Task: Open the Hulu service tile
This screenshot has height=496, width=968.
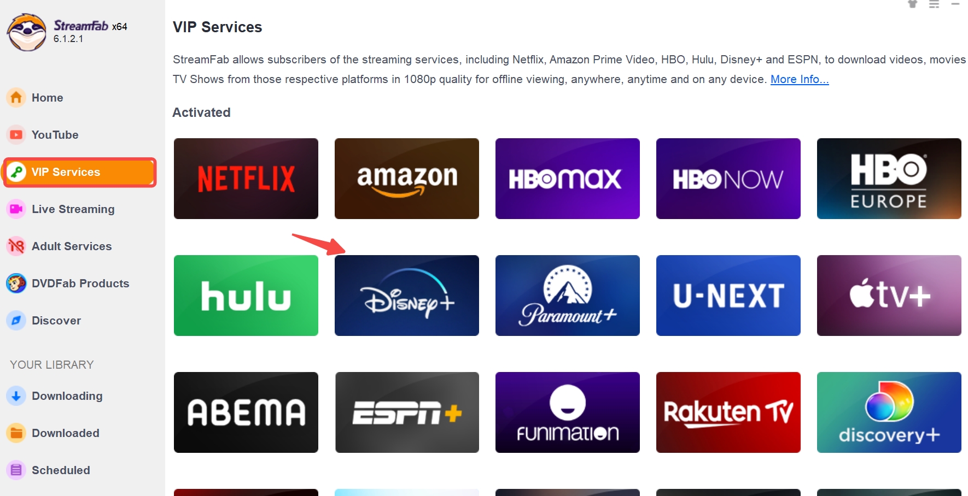Action: 246,296
